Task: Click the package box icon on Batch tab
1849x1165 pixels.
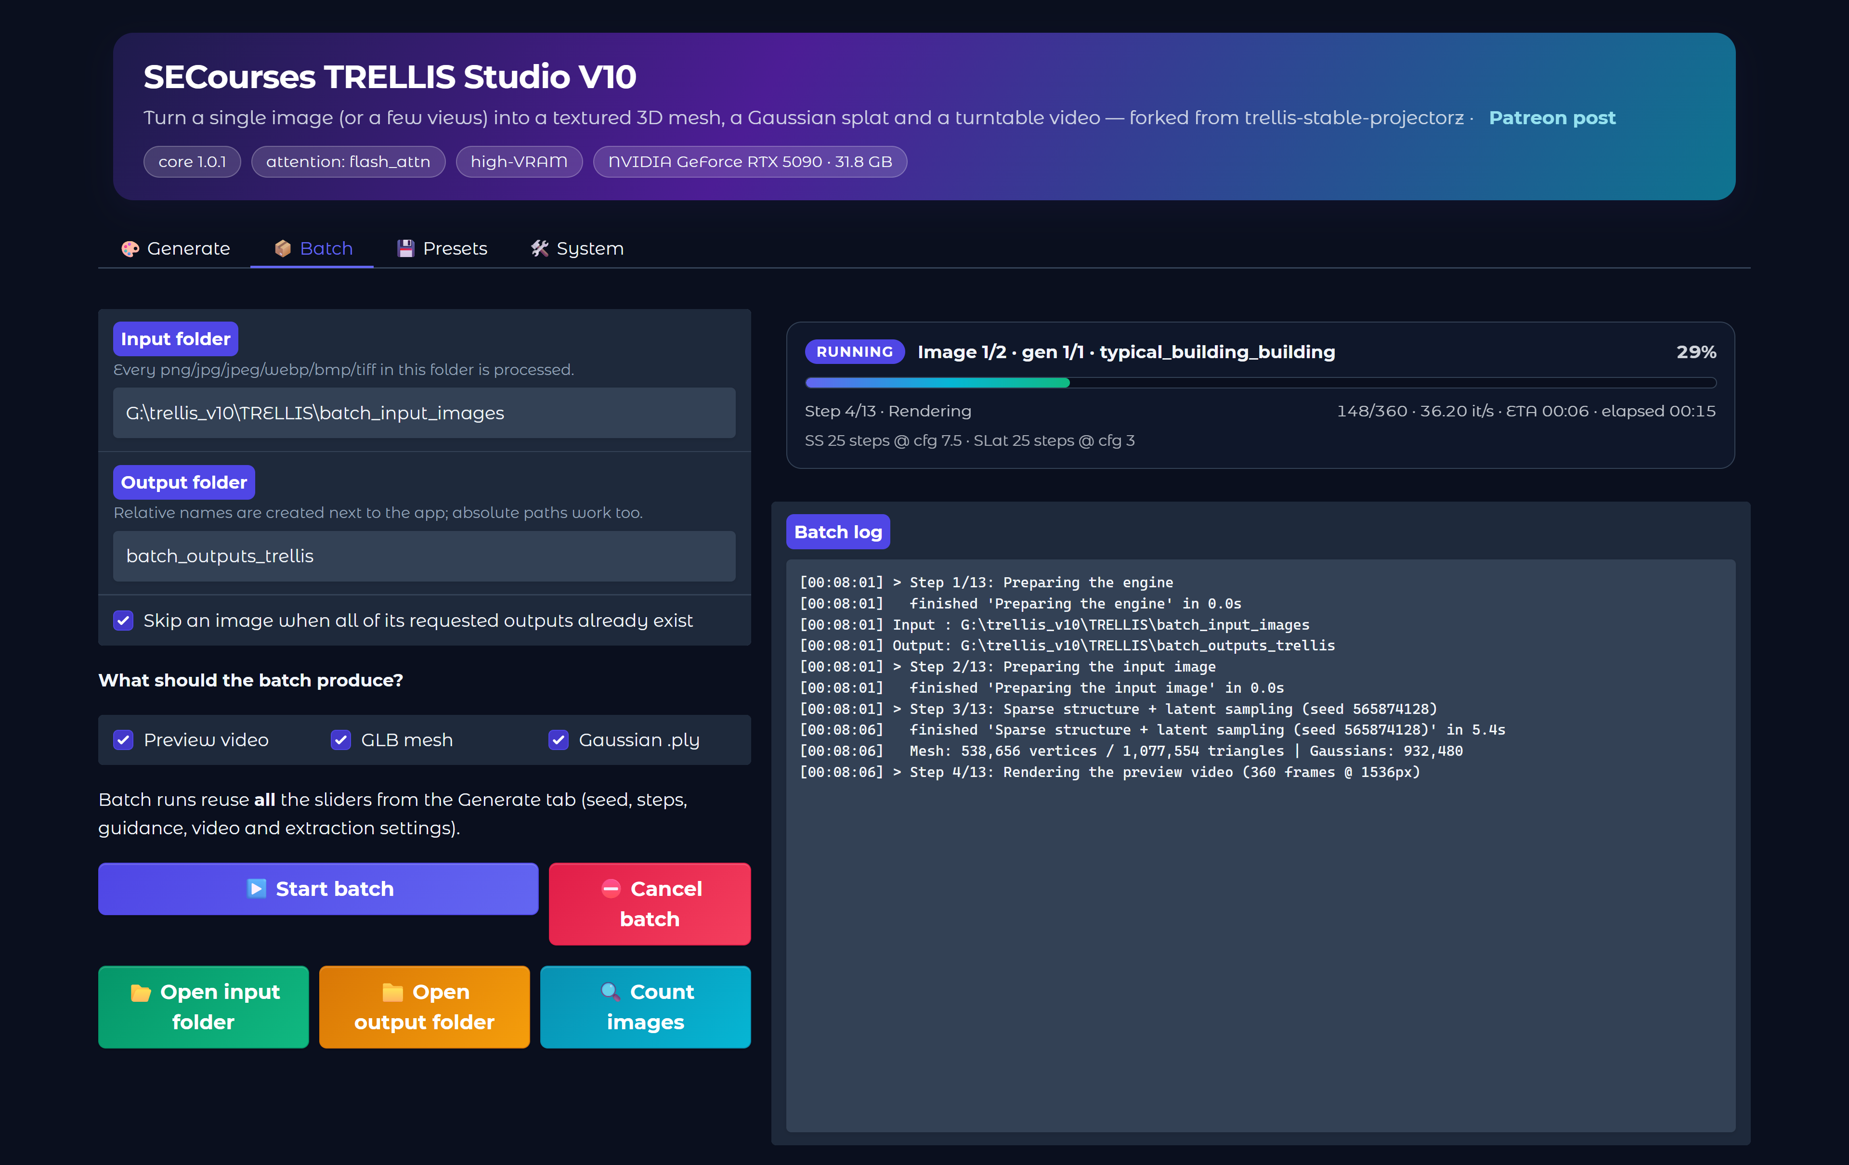Action: click(283, 249)
